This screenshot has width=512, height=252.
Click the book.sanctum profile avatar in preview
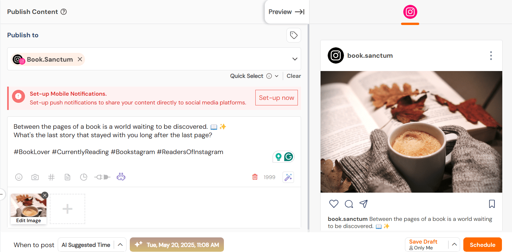pyautogui.click(x=336, y=55)
